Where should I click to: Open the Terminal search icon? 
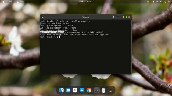113,17
